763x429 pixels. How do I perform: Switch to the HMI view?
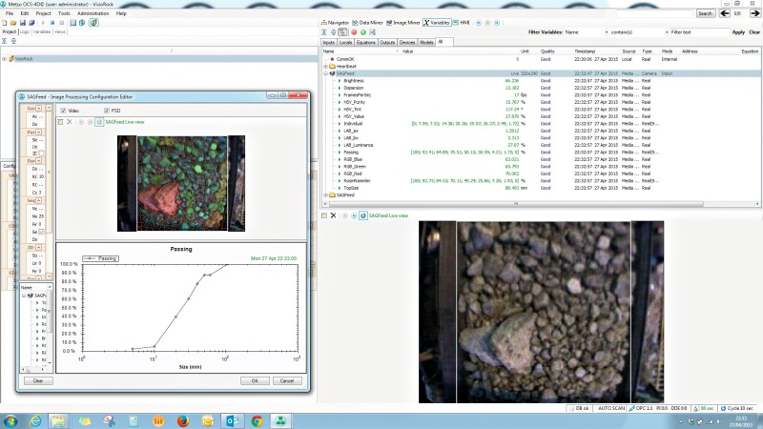[x=464, y=21]
